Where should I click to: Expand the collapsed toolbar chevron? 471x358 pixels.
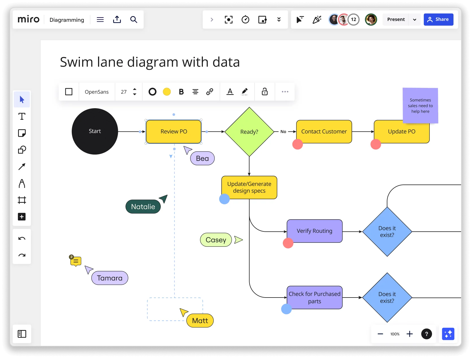click(212, 19)
